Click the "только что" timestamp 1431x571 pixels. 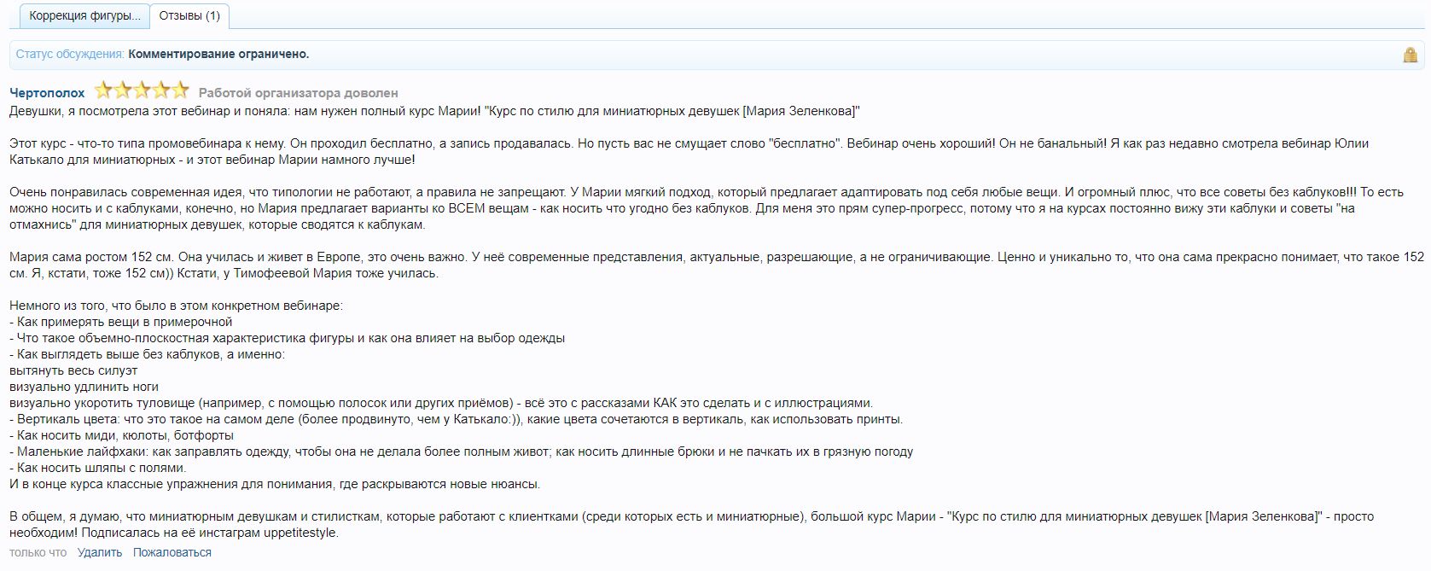pyautogui.click(x=38, y=552)
